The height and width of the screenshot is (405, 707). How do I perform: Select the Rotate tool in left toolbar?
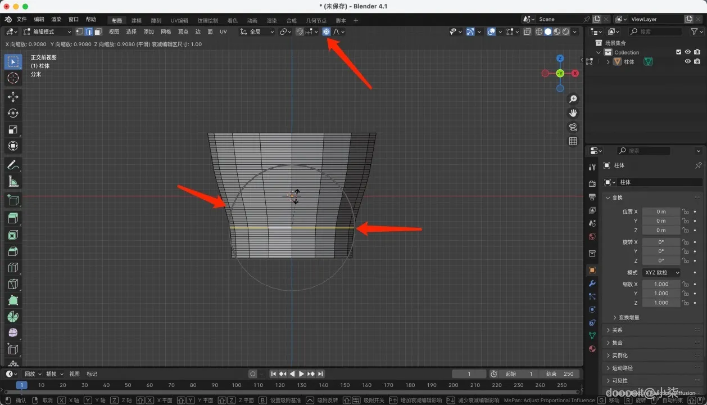13,113
